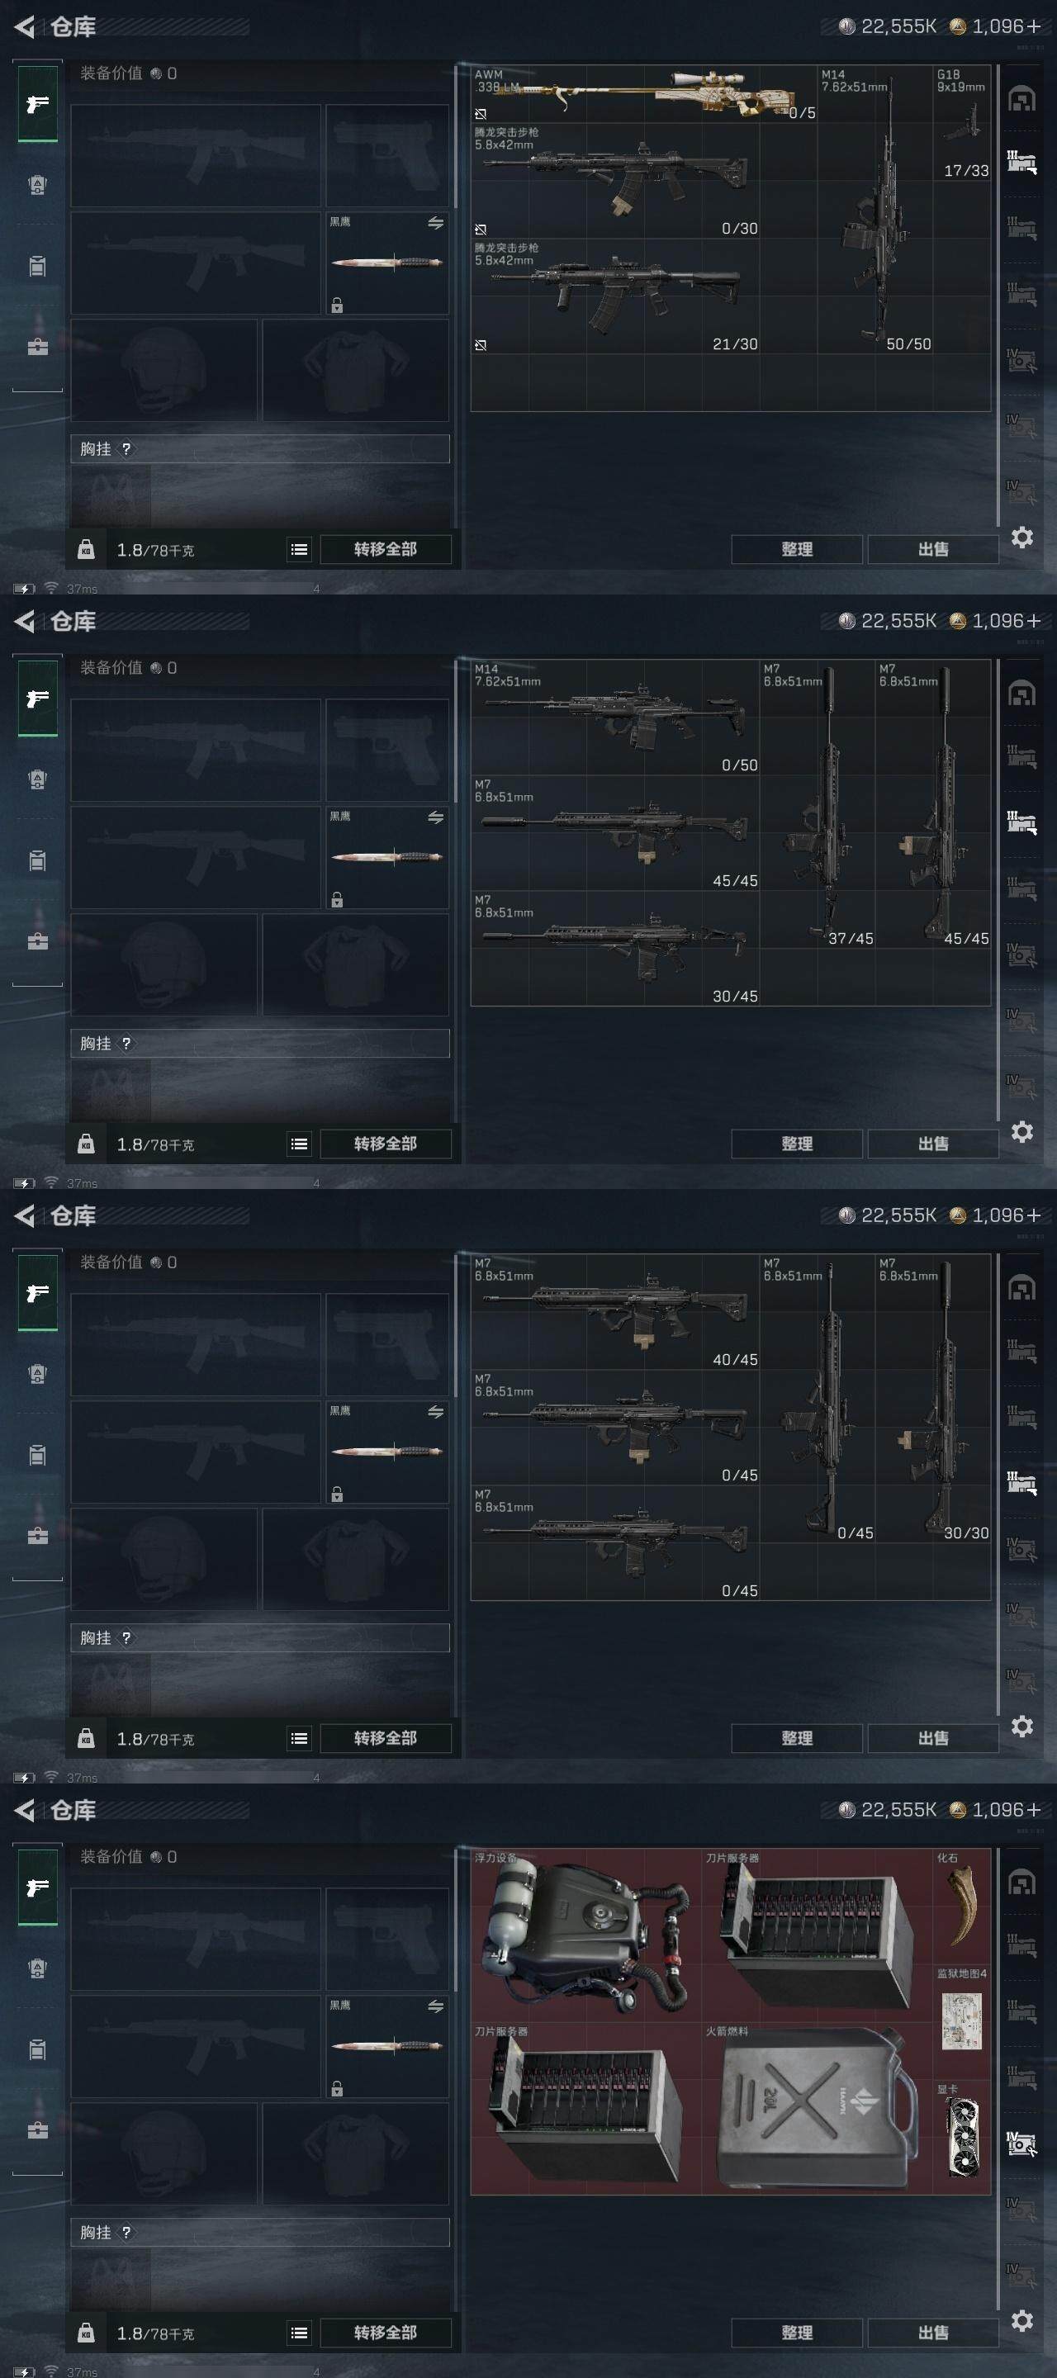The width and height of the screenshot is (1057, 2378).
Task: Select the 浮力设备 buoyancy device
Action: (x=586, y=1935)
